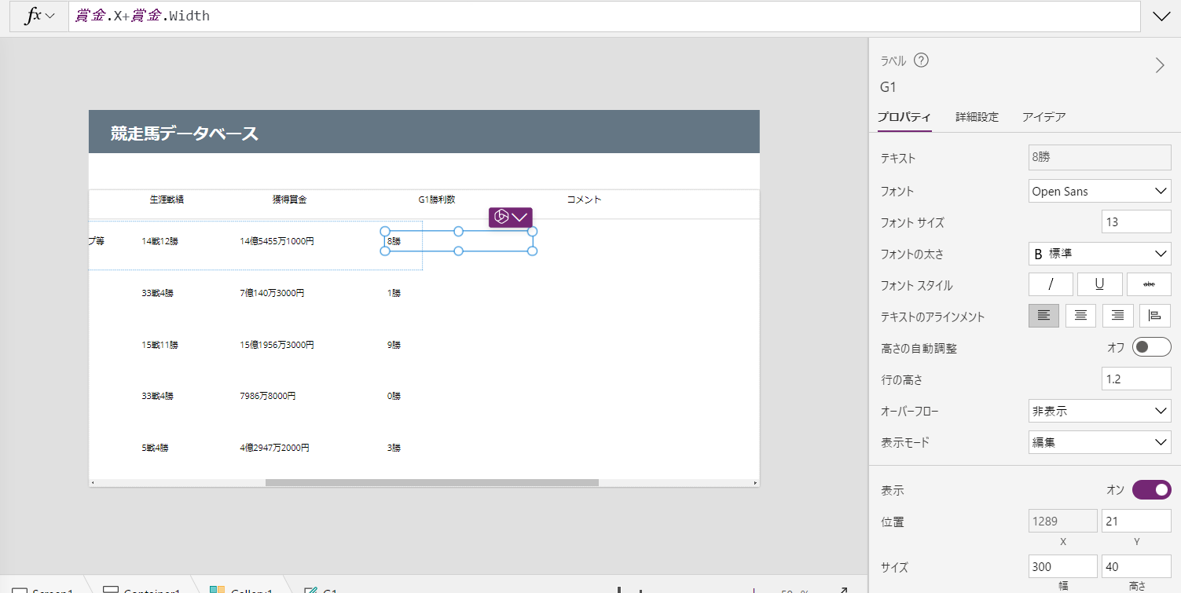
Task: Select the 競走馬データベース header title
Action: [184, 134]
